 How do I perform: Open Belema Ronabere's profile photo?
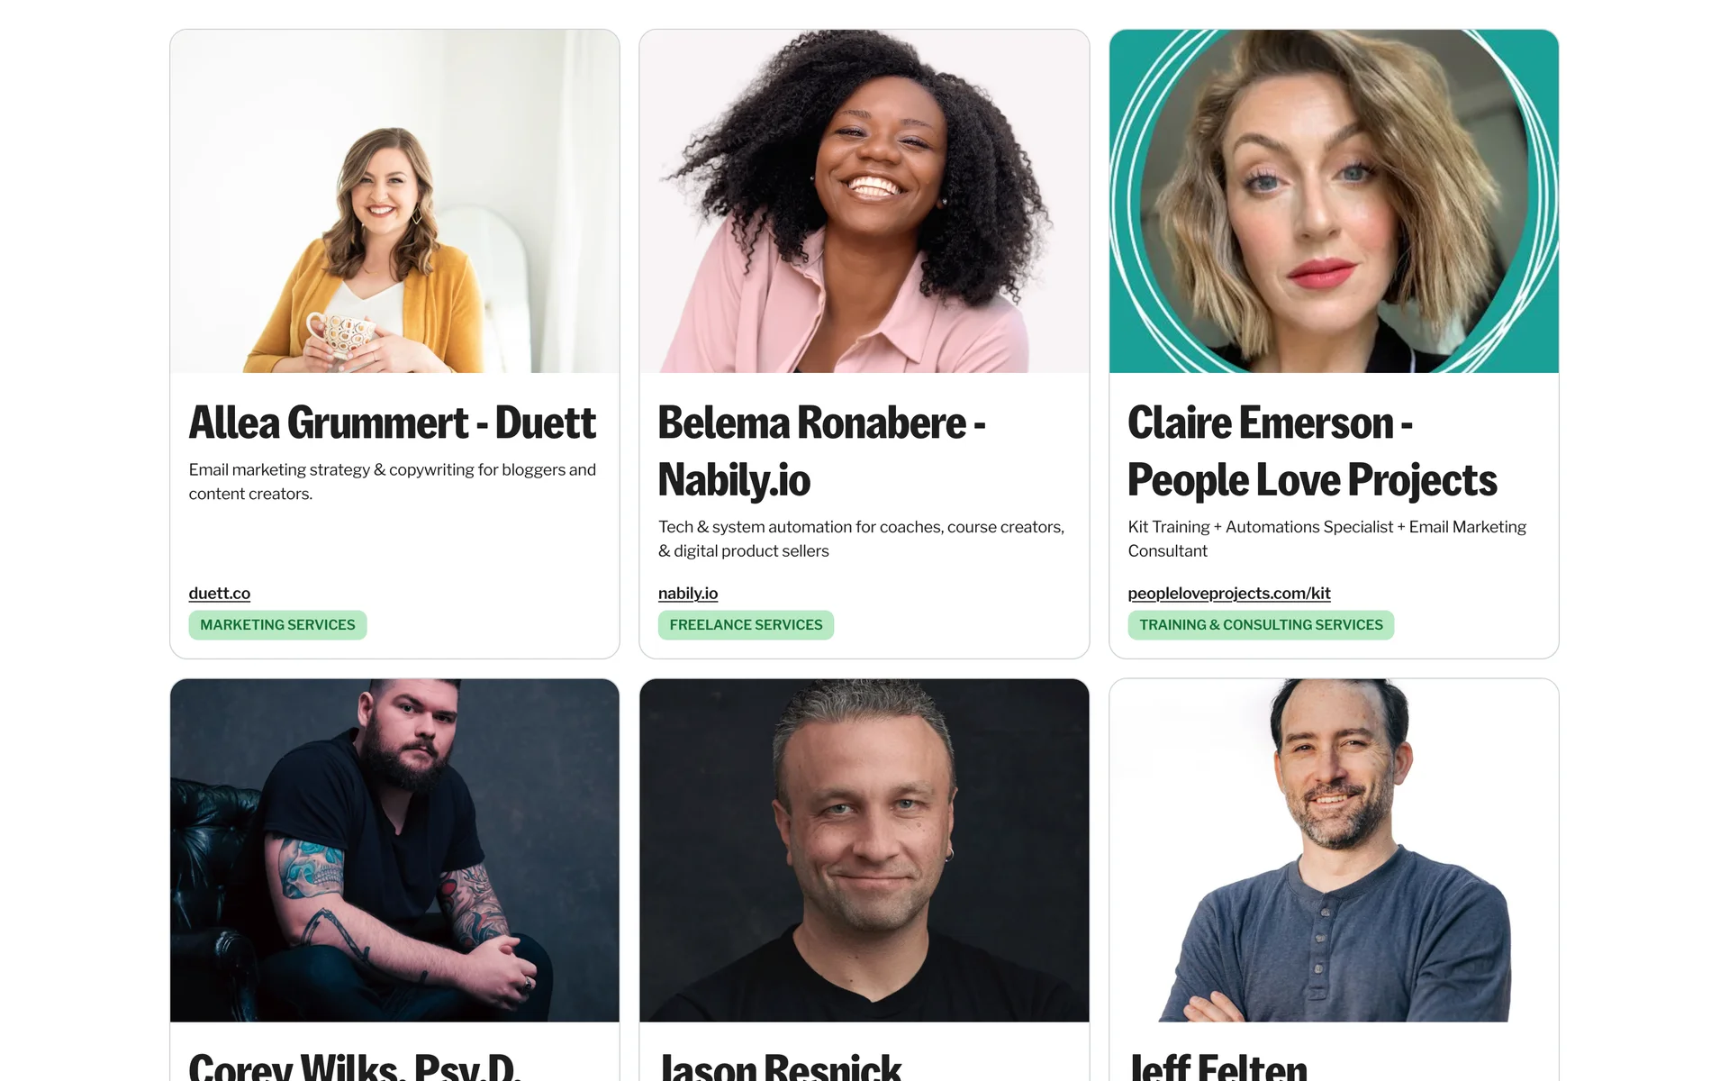click(864, 201)
